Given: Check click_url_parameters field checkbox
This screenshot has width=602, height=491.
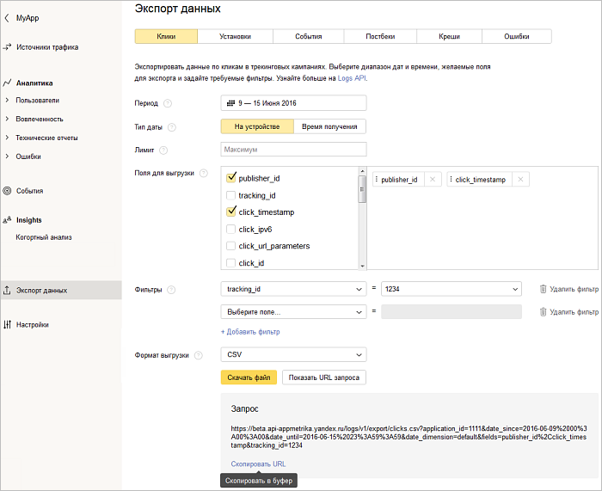Looking at the screenshot, I should [230, 246].
